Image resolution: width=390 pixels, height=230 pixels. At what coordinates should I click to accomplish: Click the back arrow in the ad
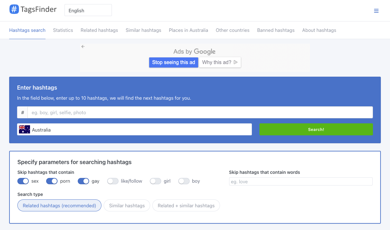coord(83,46)
